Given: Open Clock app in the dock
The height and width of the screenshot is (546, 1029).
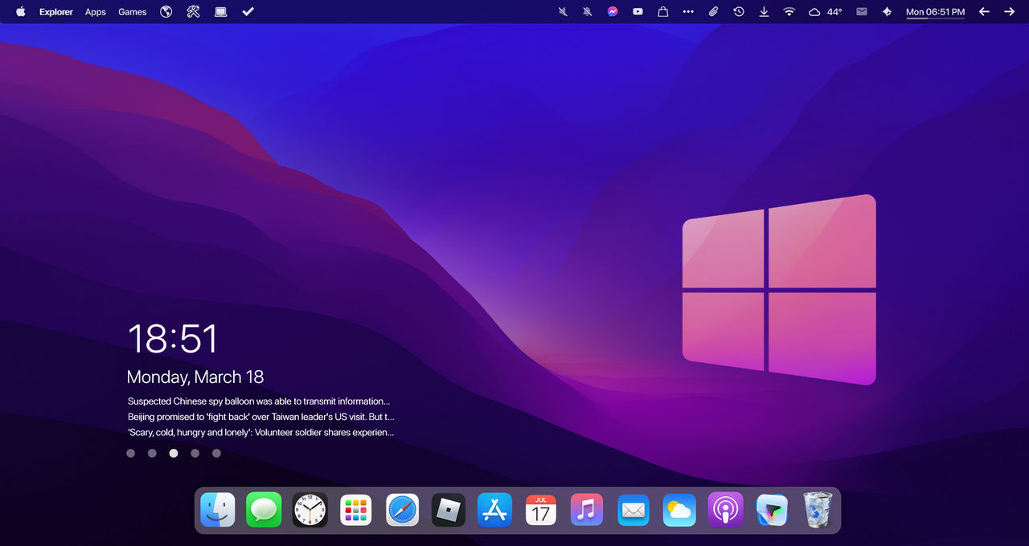Looking at the screenshot, I should [x=310, y=510].
